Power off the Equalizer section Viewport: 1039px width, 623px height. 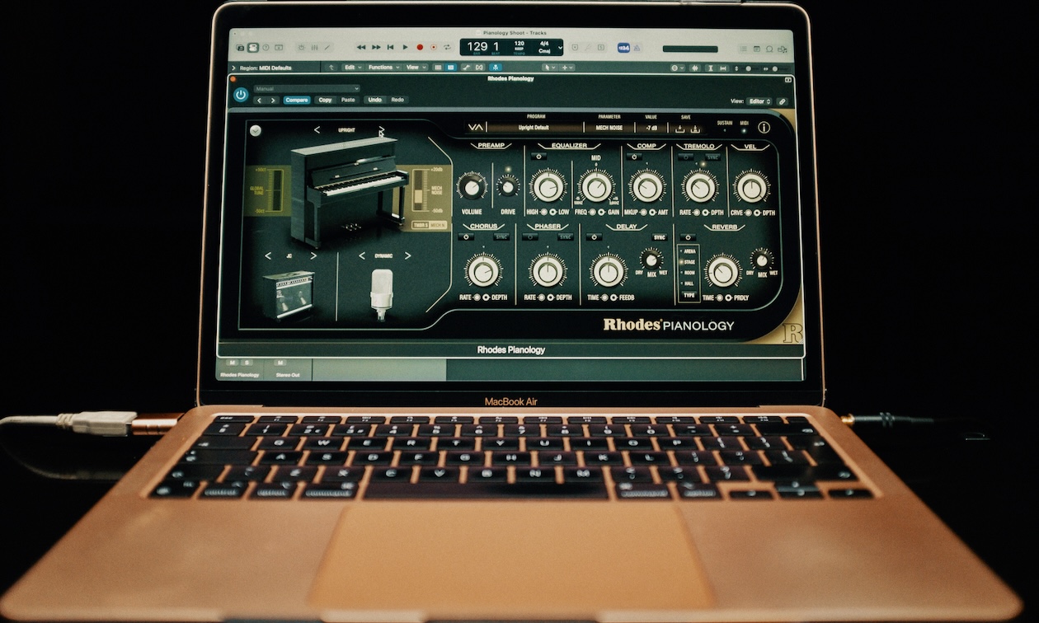point(539,156)
